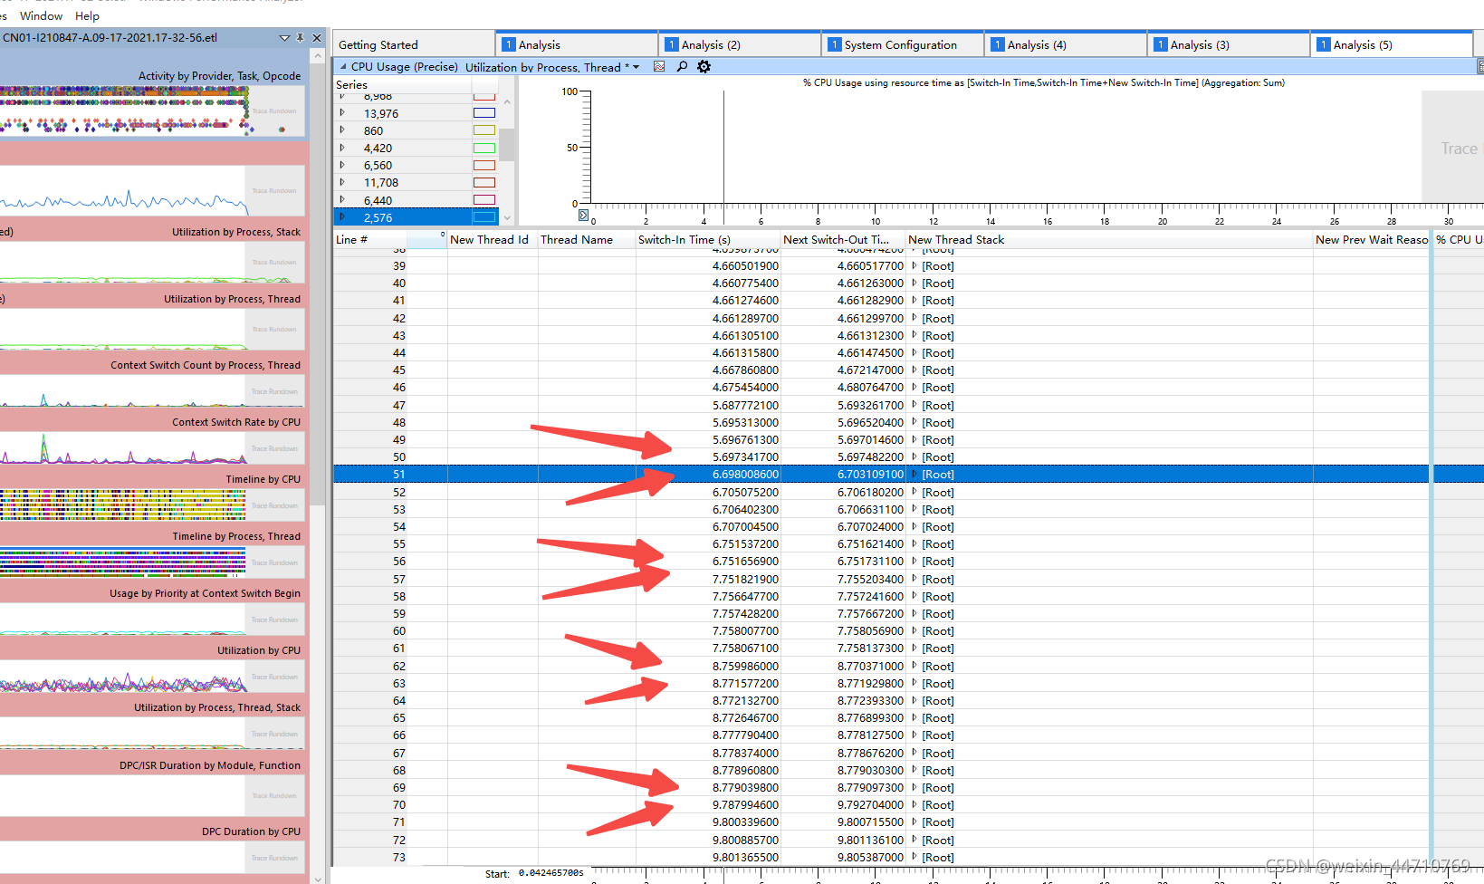This screenshot has height=884, width=1484.
Task: Expand [Root] stack in line 39
Action: coord(914,265)
